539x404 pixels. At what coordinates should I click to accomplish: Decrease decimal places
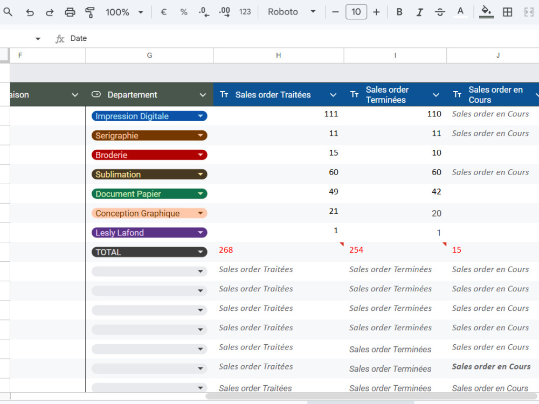[x=204, y=12]
